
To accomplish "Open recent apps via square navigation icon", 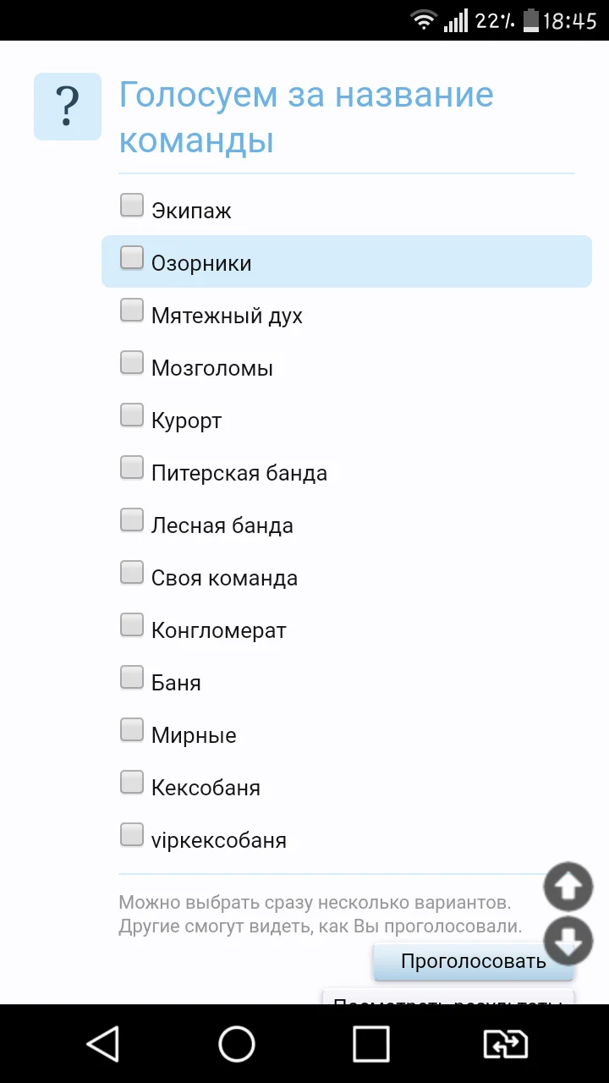I will (x=370, y=1044).
